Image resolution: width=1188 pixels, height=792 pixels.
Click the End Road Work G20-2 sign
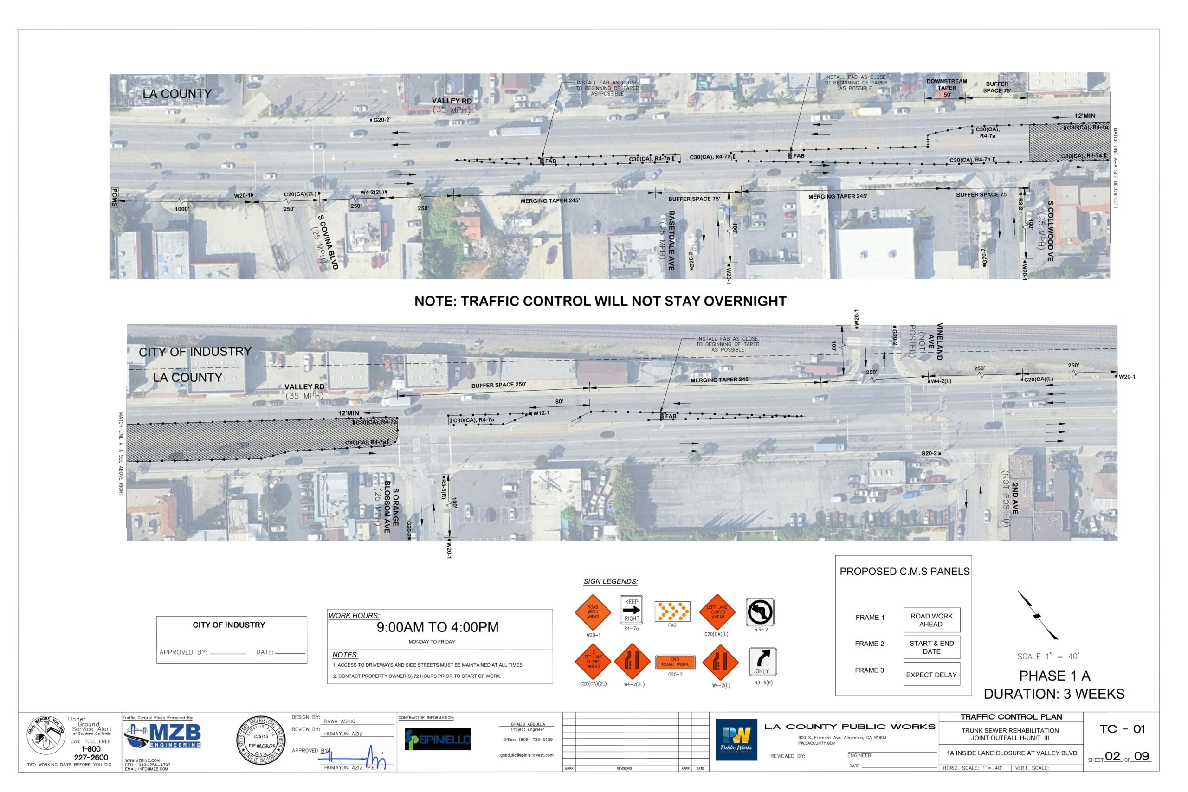(675, 662)
